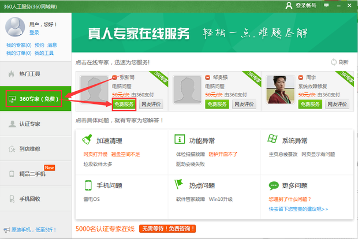
Task: Click the flag icon for 热点问题
Action: coord(180,185)
